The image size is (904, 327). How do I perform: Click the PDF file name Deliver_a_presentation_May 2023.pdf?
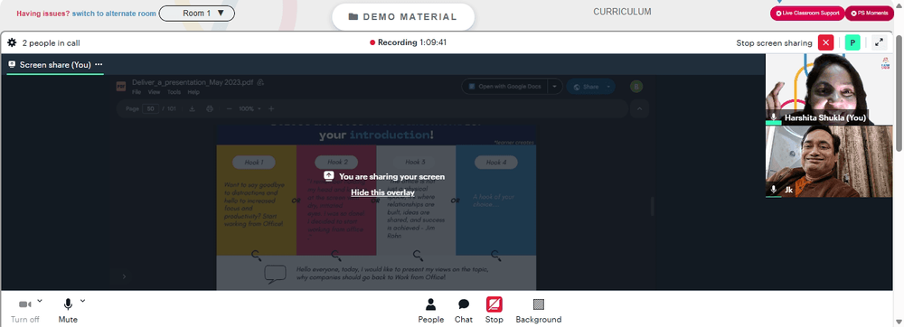point(193,82)
